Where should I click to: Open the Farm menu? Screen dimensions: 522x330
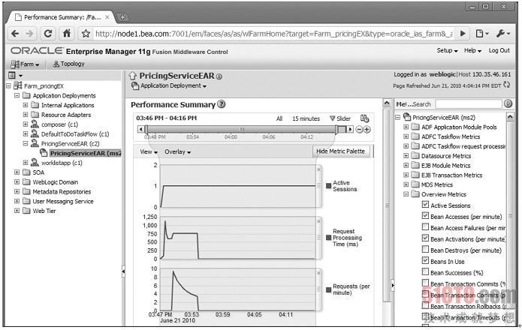tap(25, 64)
